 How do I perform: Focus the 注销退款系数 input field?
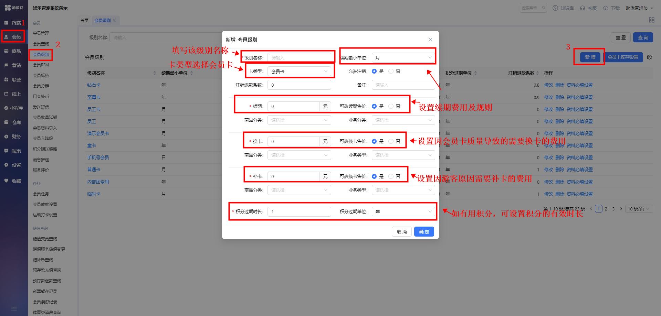tap(299, 85)
